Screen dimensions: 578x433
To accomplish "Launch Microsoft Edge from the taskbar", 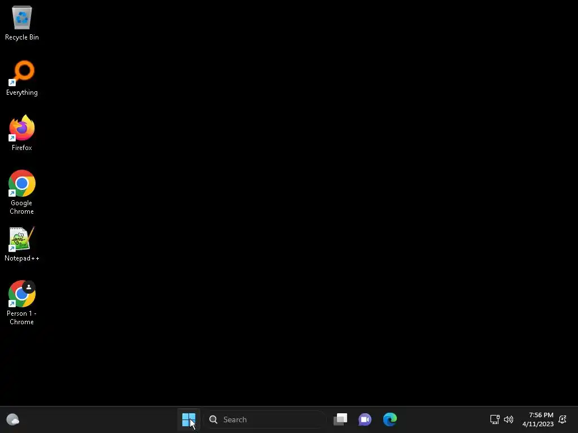I will 389,419.
